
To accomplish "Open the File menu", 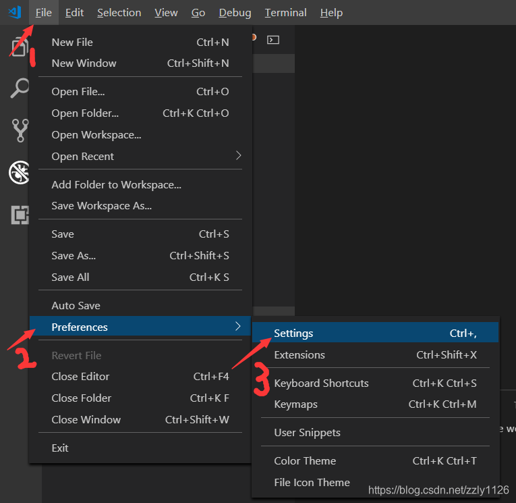I will coord(43,13).
